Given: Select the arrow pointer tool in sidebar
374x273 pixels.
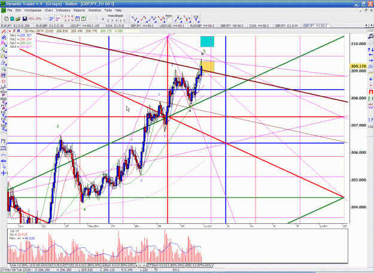Looking at the screenshot, I should [4, 166].
